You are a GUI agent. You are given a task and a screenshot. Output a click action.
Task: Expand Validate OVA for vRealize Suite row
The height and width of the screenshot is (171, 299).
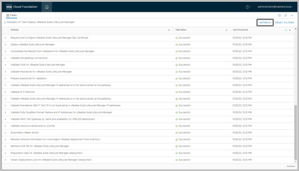[5, 65]
